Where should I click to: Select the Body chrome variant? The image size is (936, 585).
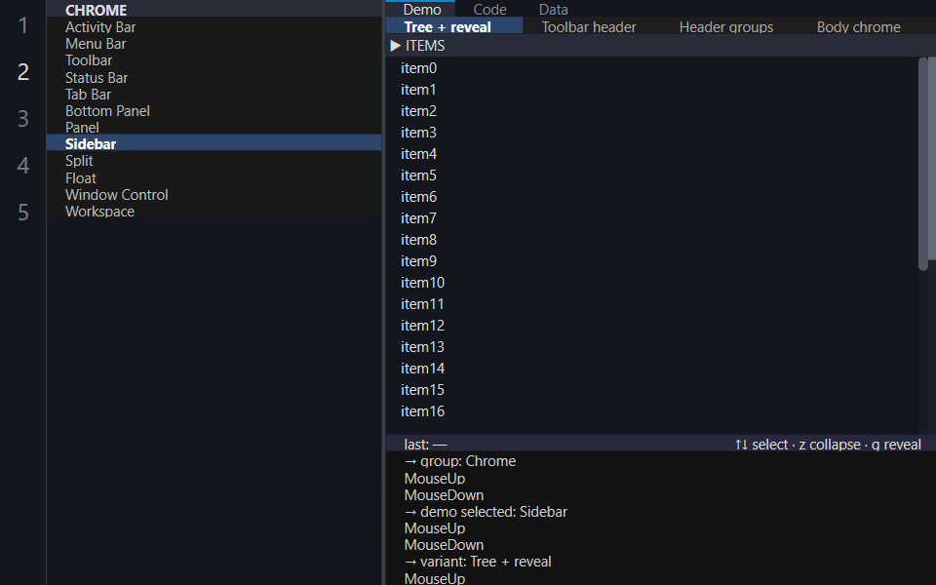pyautogui.click(x=858, y=27)
